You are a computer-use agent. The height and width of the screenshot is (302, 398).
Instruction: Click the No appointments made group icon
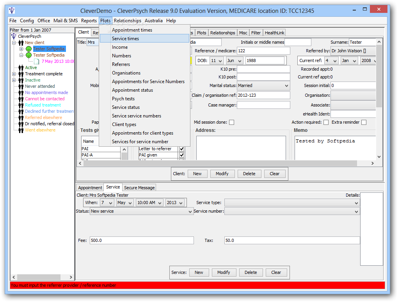[21, 92]
